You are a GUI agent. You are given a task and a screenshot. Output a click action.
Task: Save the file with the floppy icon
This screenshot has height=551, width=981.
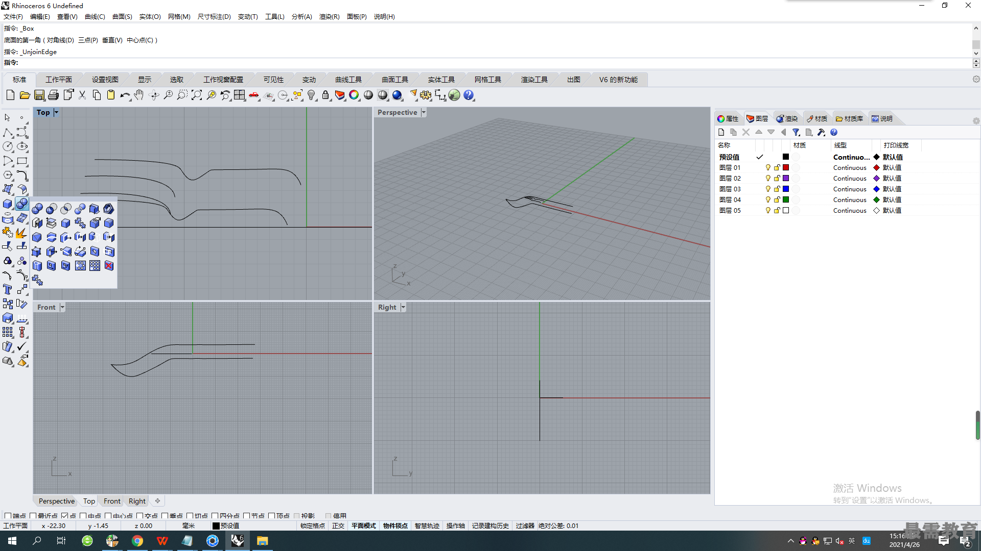(39, 95)
